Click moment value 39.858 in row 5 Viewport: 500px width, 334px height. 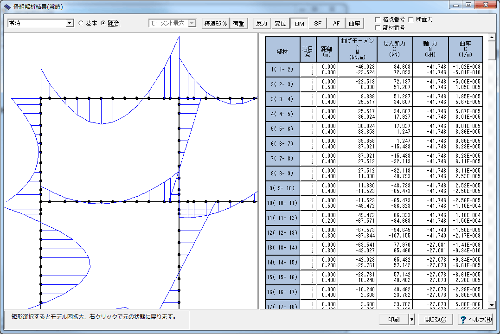(366, 132)
